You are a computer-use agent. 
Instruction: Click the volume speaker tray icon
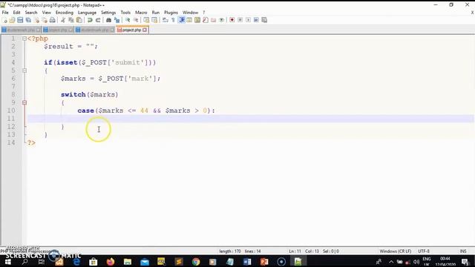tap(416, 262)
